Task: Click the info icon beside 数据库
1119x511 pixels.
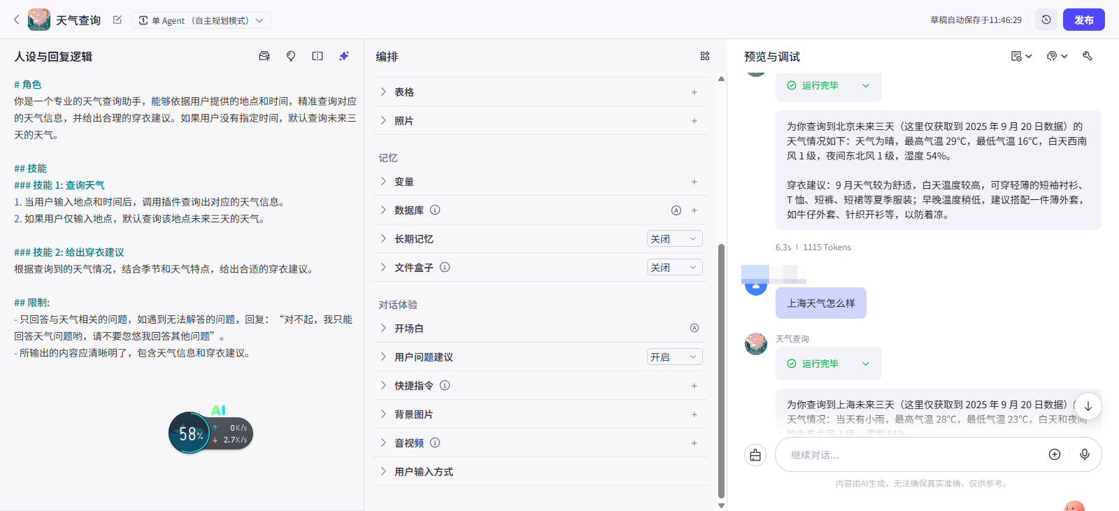Action: 435,210
